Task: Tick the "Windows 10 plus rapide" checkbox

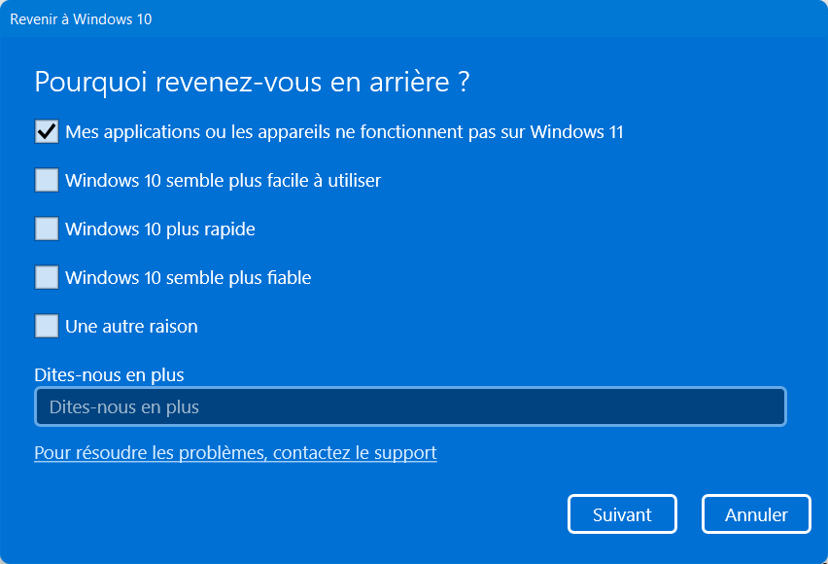Action: point(47,229)
